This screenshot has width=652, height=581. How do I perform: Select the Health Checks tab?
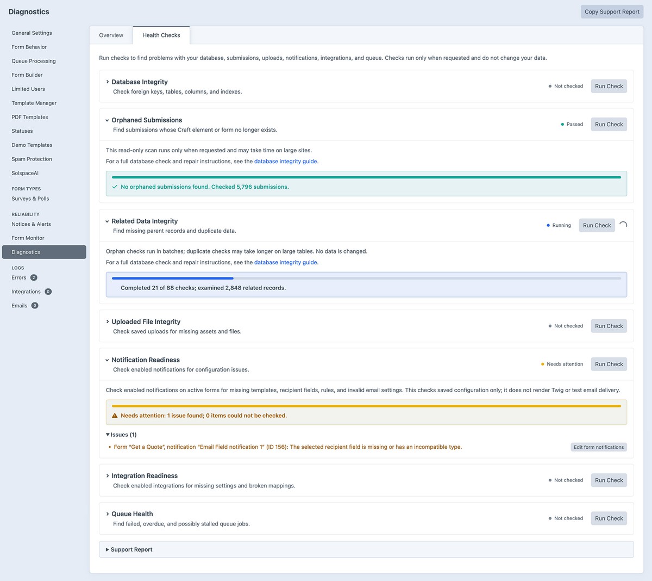pos(161,35)
